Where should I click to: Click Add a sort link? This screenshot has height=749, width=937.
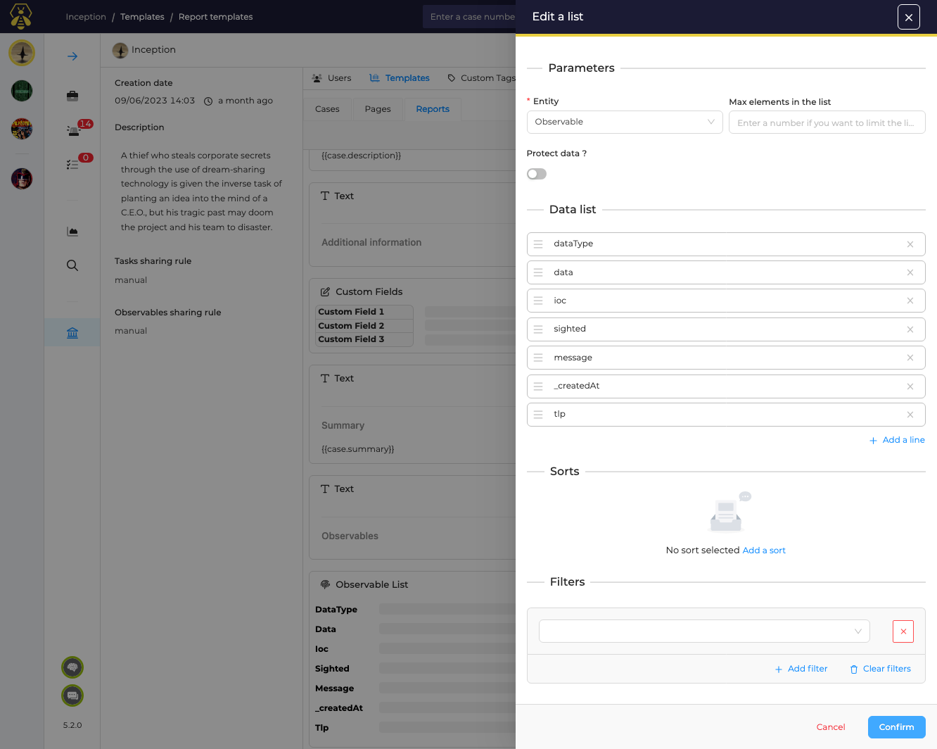(764, 550)
